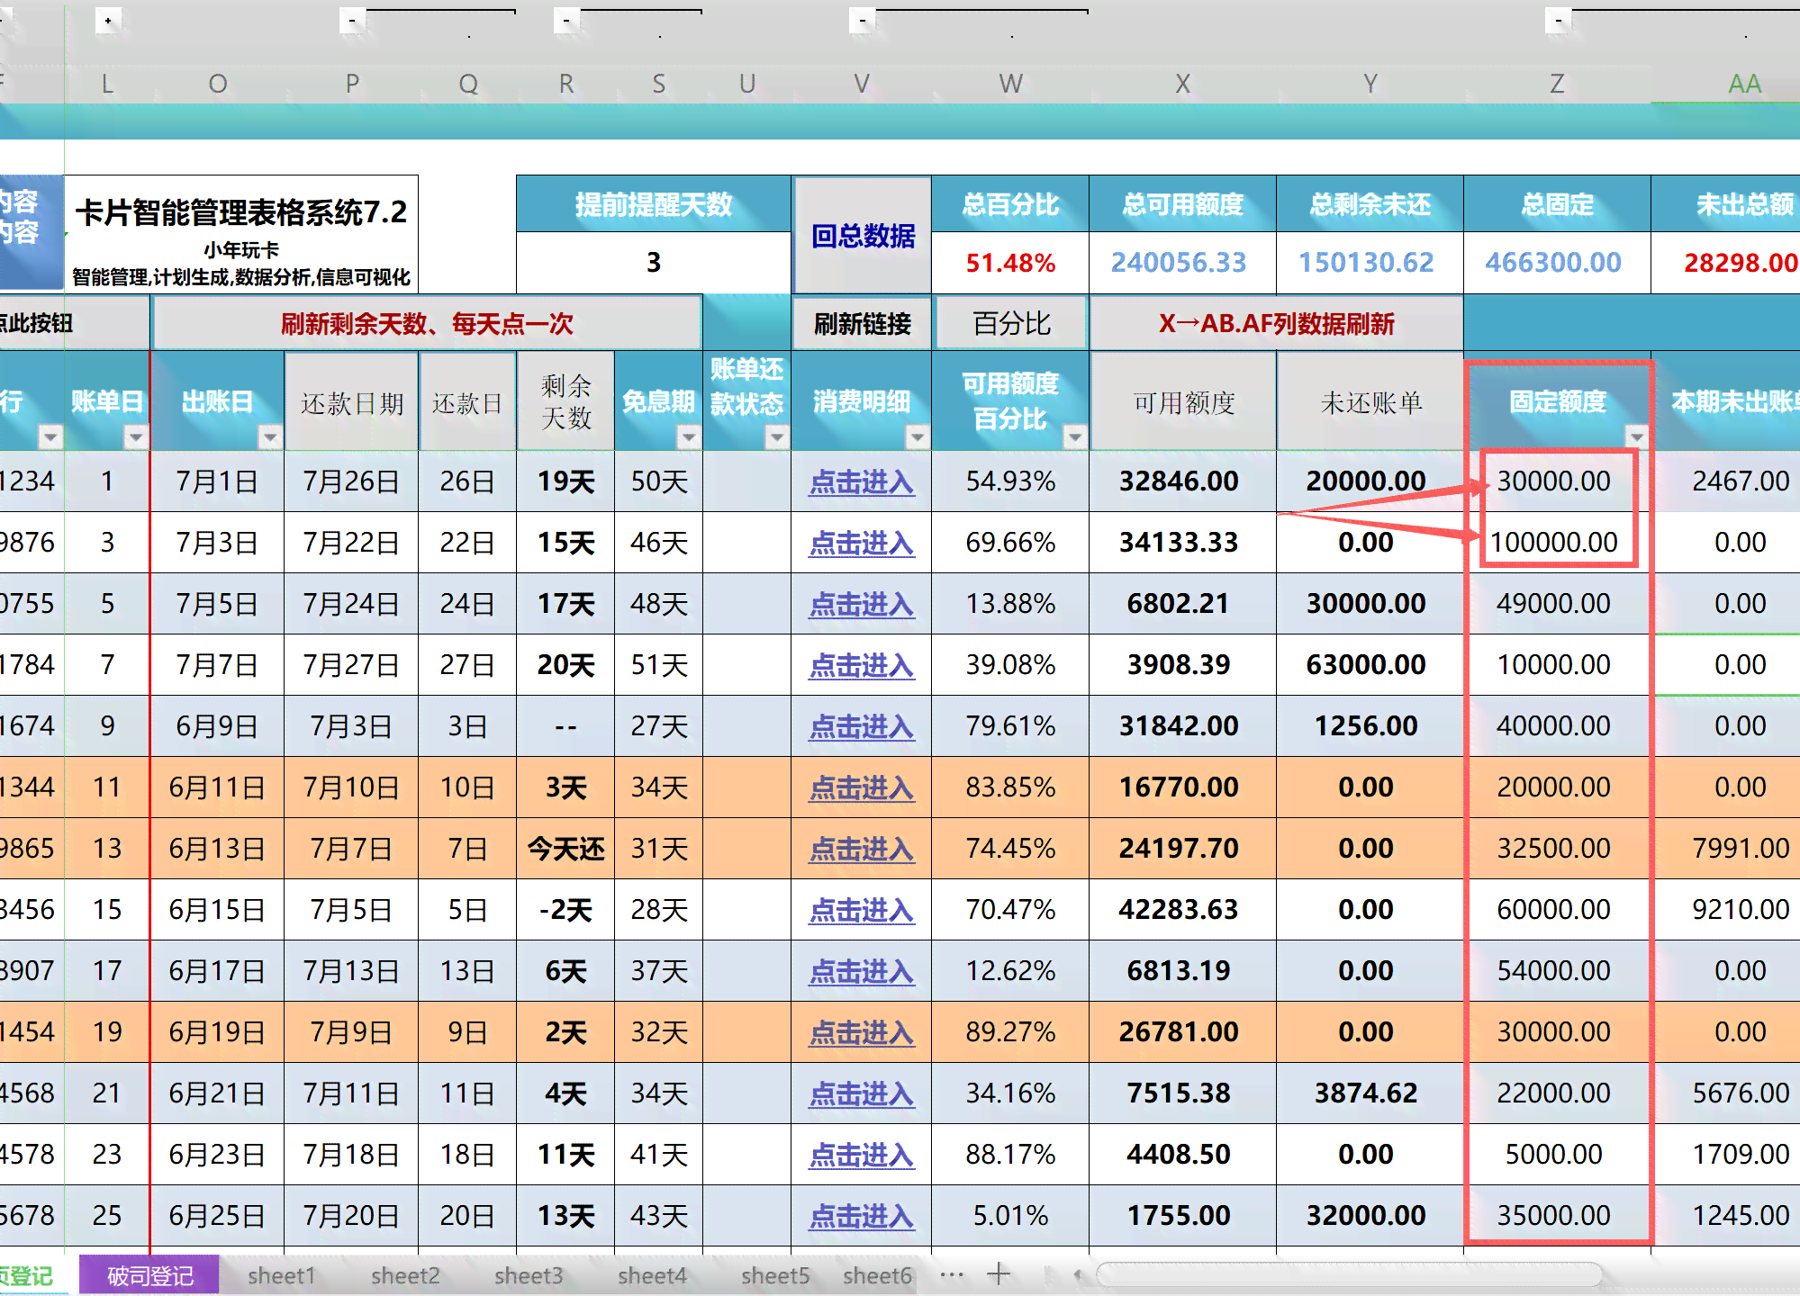Select the 总剩余未还 value 150130.62
Viewport: 1800px width, 1296px height.
[1370, 263]
